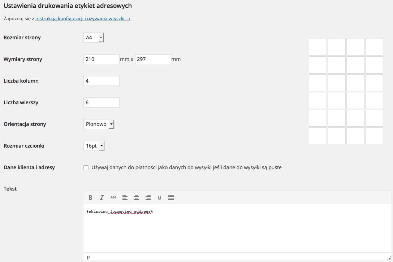Align text left in the editor
The height and width of the screenshot is (262, 393).
tap(125, 197)
